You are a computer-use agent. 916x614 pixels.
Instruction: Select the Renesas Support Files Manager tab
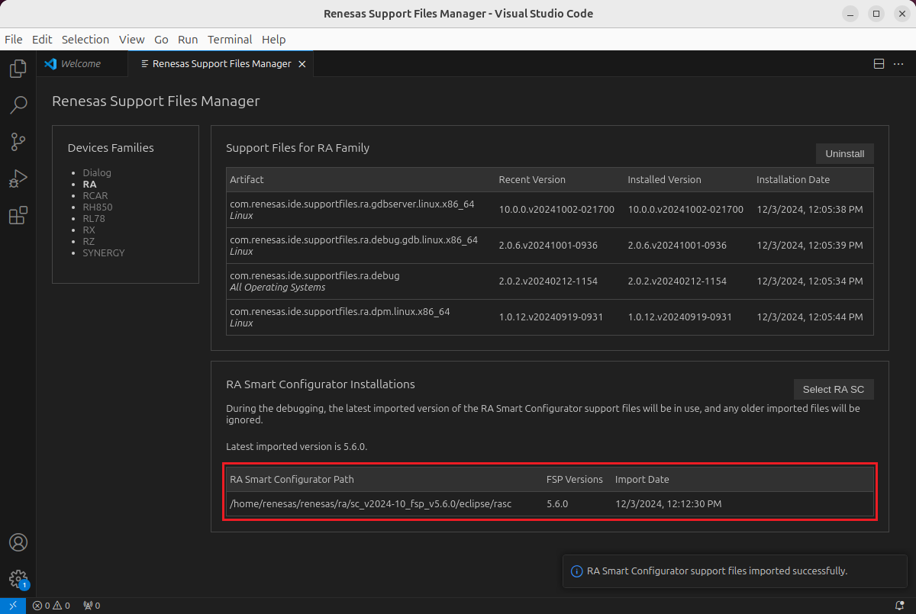coord(221,64)
